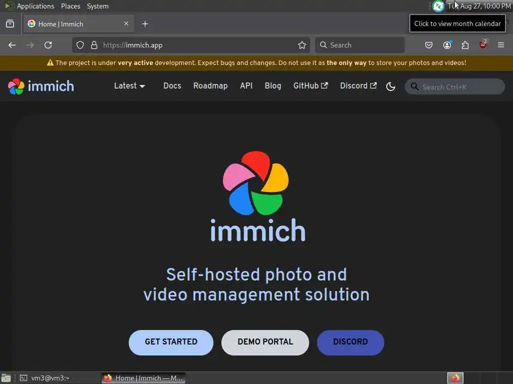This screenshot has height=384, width=513.
Task: Click the browser forward arrow
Action: coord(30,45)
